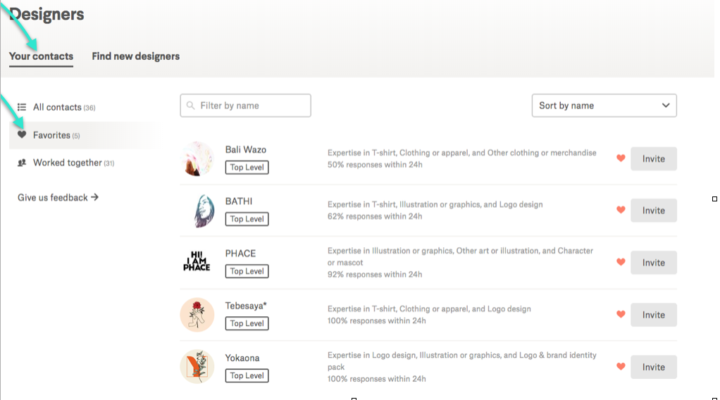Open the PHACE logo thumbnail
720x400 pixels.
197,262
